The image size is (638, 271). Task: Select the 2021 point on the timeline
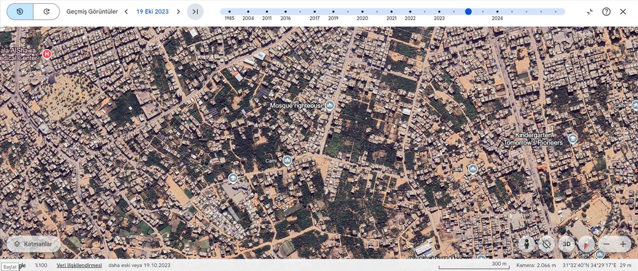391,11
